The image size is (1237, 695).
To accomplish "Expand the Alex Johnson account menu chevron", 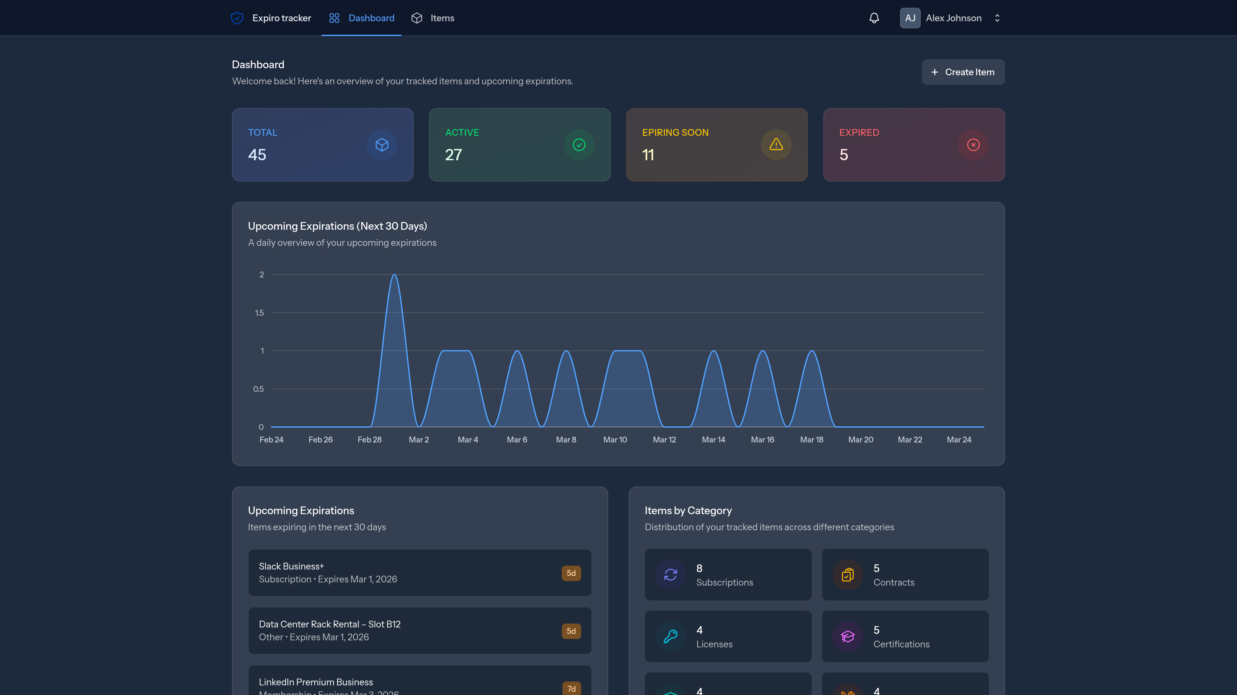I will point(997,18).
